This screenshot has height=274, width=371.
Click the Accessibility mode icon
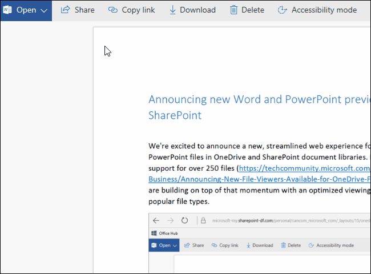[283, 10]
